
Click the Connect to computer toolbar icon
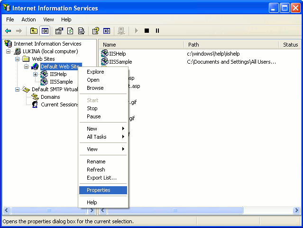[x=121, y=31]
